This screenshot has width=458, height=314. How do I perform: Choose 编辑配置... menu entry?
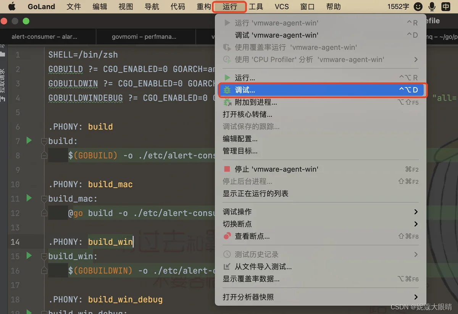pyautogui.click(x=240, y=139)
